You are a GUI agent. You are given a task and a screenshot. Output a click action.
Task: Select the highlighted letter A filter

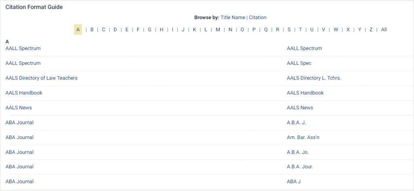pos(78,30)
